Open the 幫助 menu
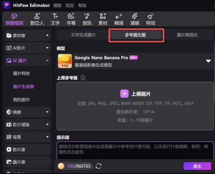 (82, 5)
